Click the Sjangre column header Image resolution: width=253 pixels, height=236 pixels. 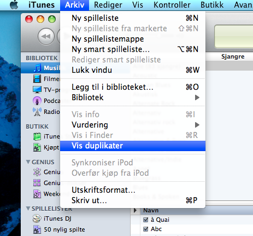[233, 56]
